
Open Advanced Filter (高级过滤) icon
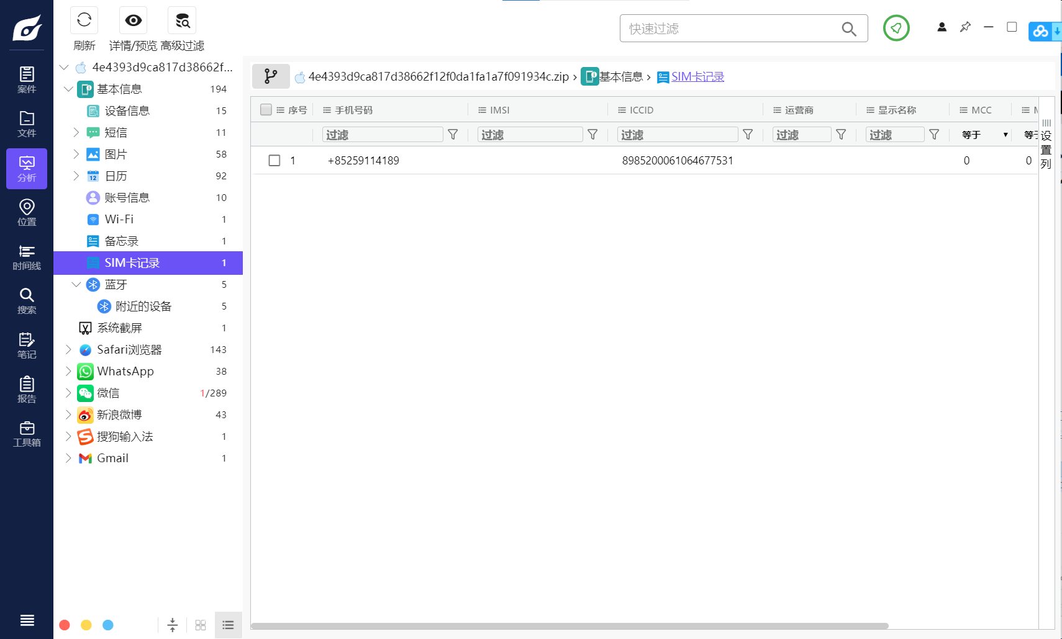coord(182,20)
